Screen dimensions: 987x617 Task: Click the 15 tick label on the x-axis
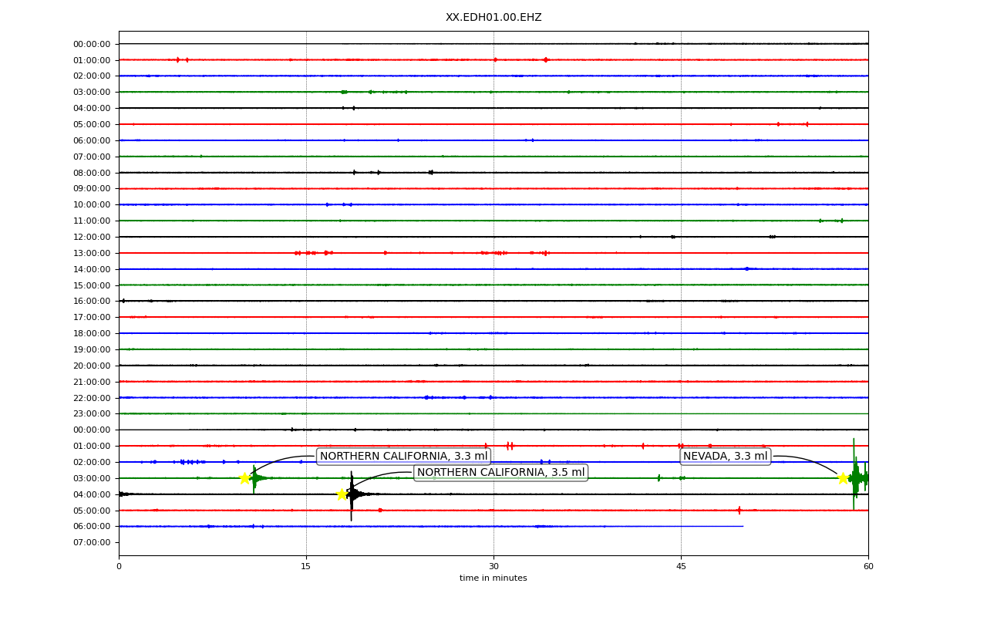(x=306, y=567)
